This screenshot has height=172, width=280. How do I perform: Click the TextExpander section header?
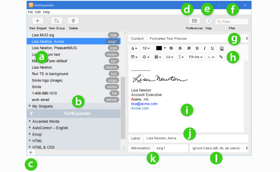point(74,114)
